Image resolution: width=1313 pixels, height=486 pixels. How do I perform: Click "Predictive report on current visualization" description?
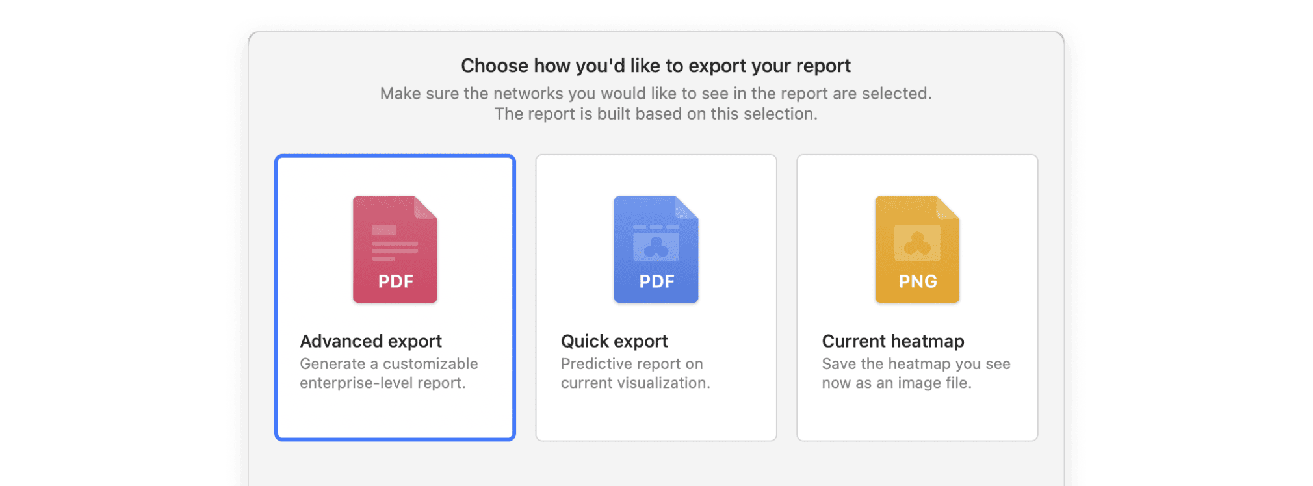point(635,373)
